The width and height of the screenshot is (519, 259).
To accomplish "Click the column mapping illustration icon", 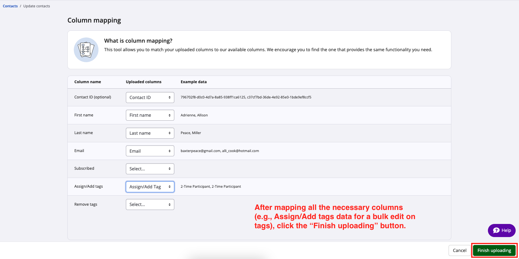I will [86, 50].
